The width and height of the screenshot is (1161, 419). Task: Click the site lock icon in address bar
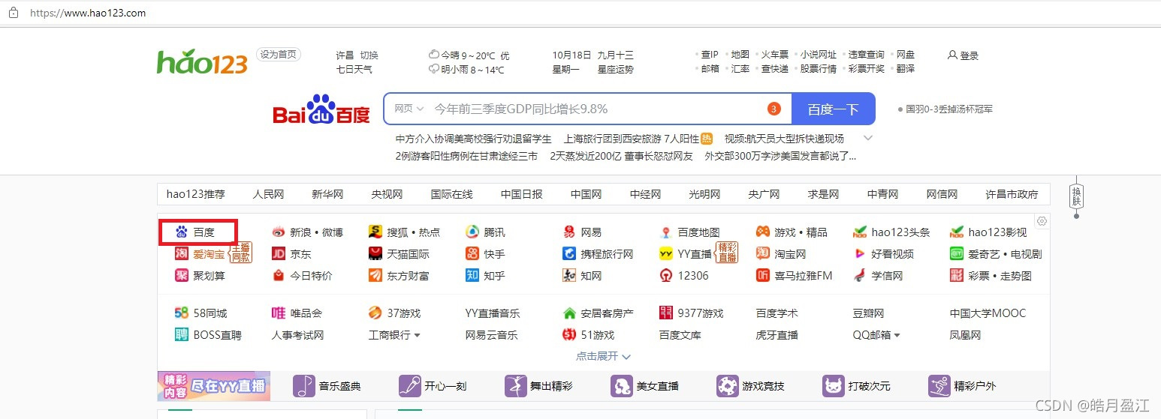(x=12, y=13)
